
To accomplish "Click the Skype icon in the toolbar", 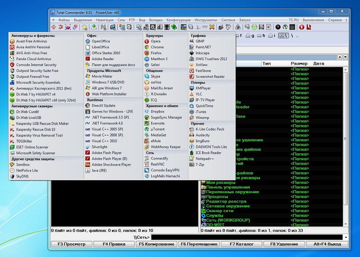I will click(191, 27).
